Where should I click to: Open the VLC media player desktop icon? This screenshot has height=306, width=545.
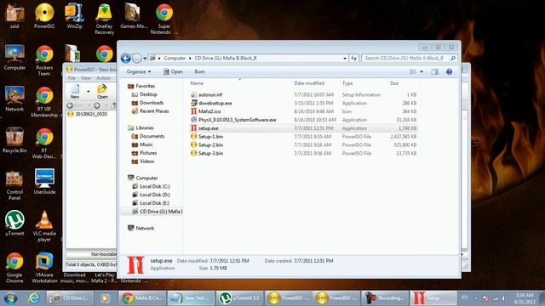coord(44,226)
